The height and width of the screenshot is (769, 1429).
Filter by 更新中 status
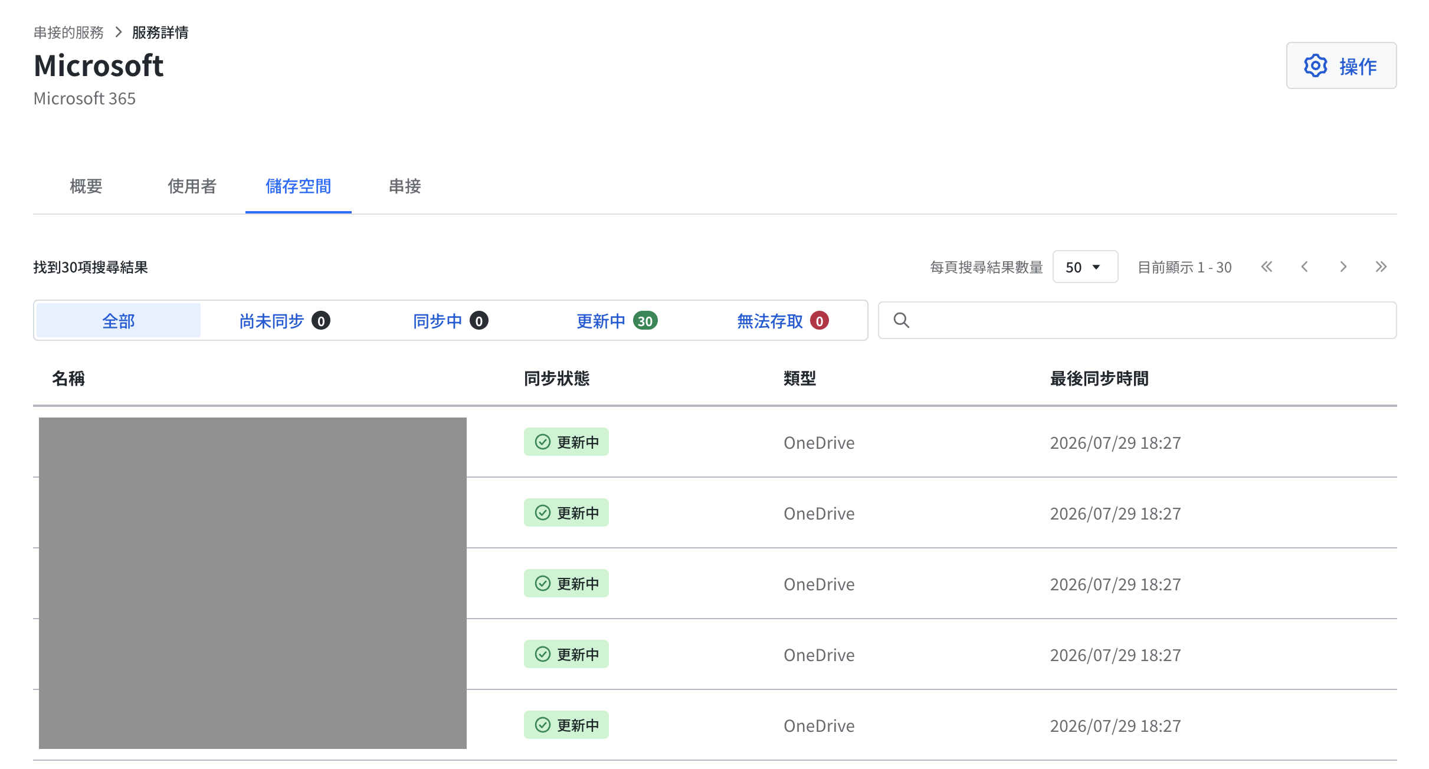coord(617,321)
